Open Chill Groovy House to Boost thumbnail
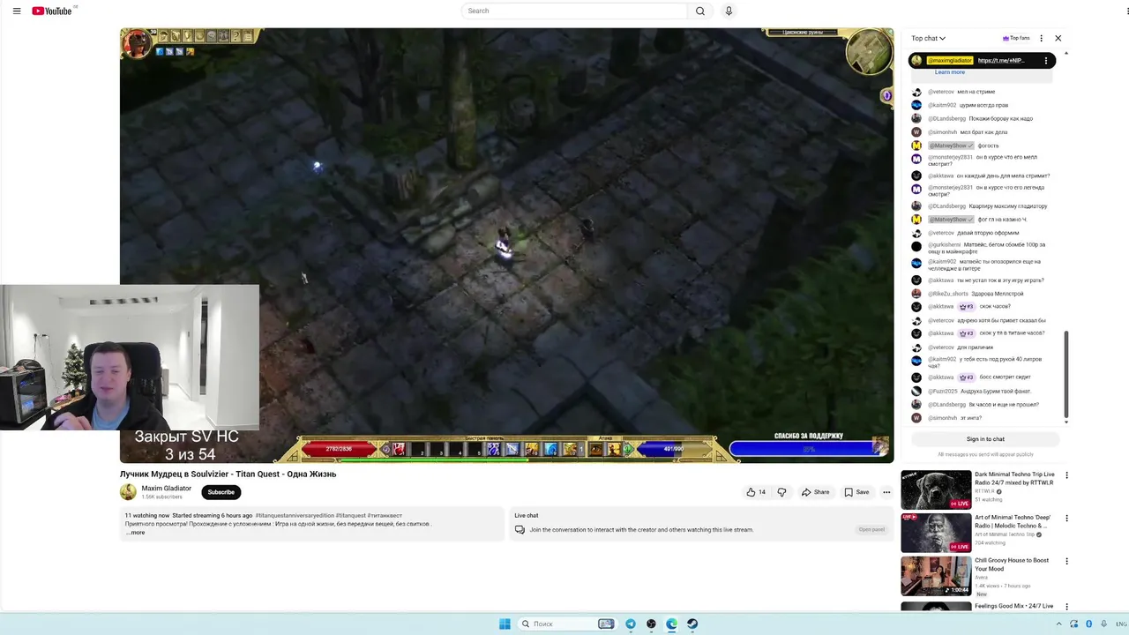The height and width of the screenshot is (635, 1129). click(936, 576)
